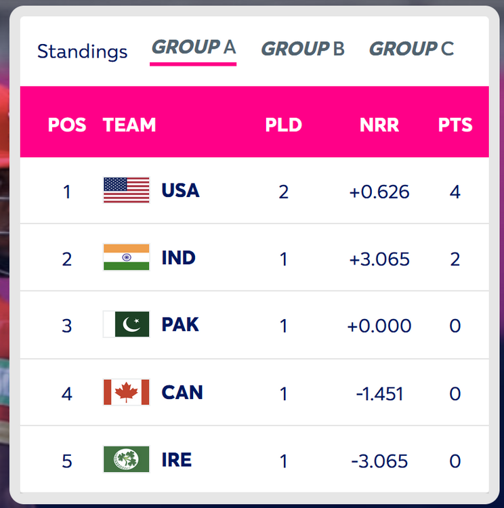Viewport: 504px width, 508px height.
Task: Click the PTS column header
Action: [455, 125]
